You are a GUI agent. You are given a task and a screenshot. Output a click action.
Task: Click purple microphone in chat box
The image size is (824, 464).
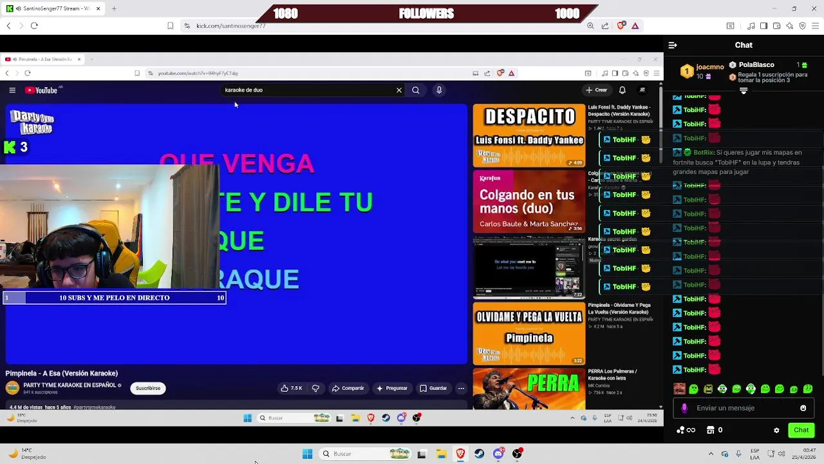tap(684, 408)
